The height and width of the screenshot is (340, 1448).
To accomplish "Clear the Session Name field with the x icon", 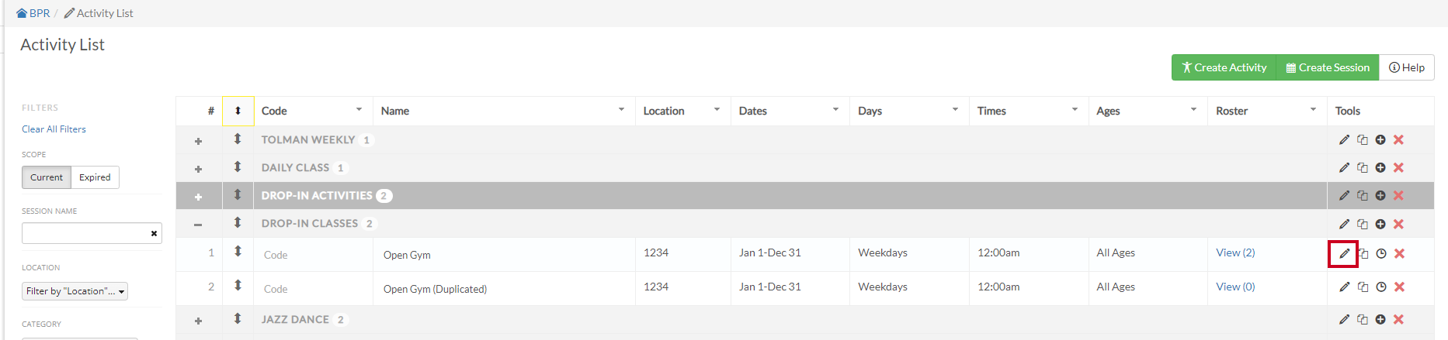I will (x=154, y=233).
